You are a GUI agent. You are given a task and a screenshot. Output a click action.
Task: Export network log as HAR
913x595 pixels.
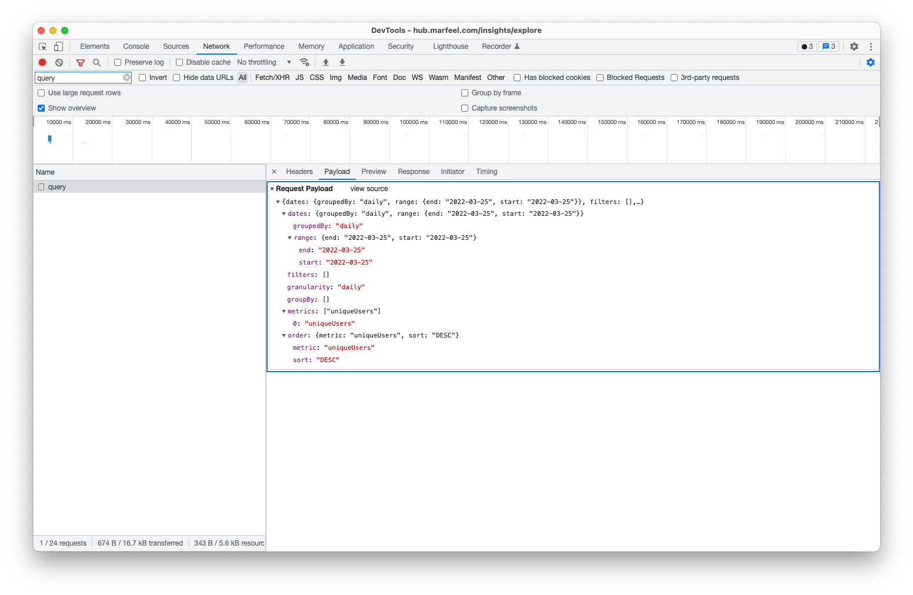click(x=342, y=62)
